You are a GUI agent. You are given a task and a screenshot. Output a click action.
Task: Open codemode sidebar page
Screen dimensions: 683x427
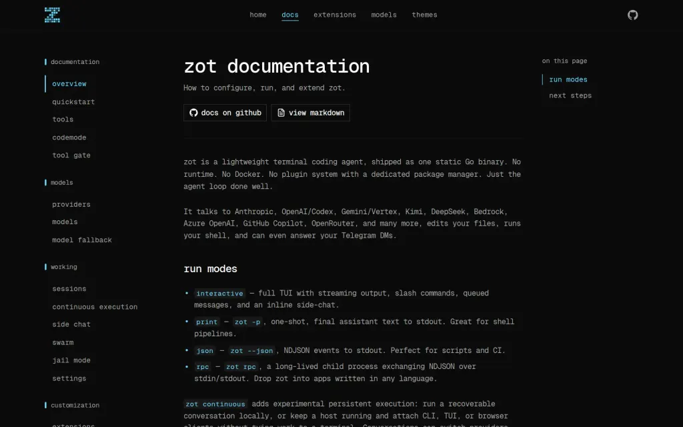coord(69,137)
